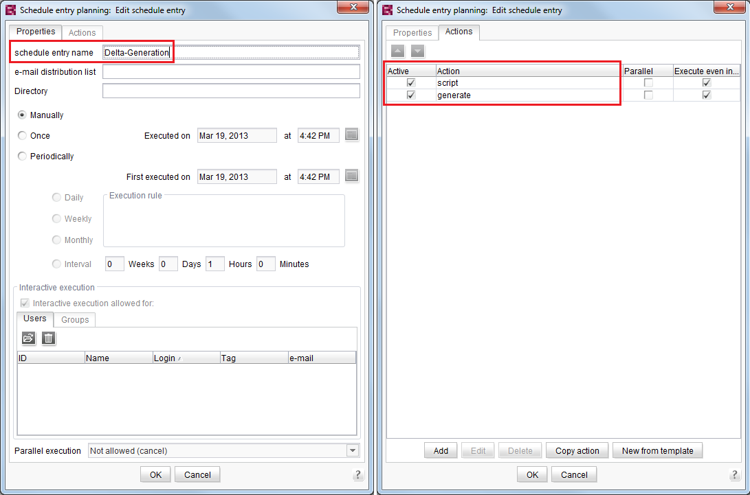Viewport: 750px width, 495px height.
Task: Click the Directory input field
Action: (x=231, y=91)
